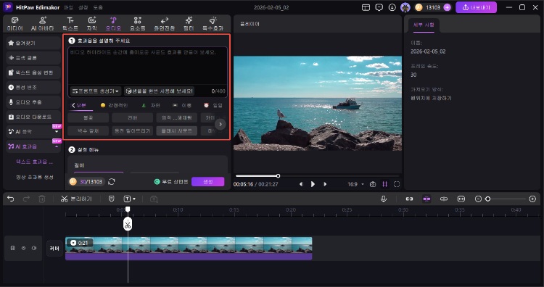This screenshot has width=544, height=287.
Task: Click the sample dice try-it button
Action: [160, 91]
